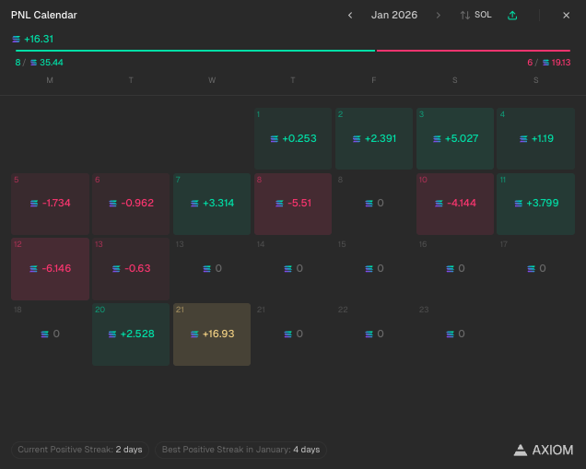This screenshot has height=469, width=586.
Task: Go to next month with right chevron
Action: point(438,16)
